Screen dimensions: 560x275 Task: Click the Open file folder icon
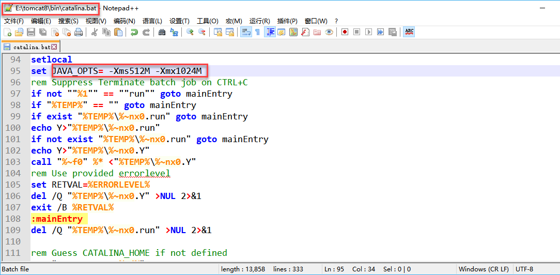[x=19, y=32]
